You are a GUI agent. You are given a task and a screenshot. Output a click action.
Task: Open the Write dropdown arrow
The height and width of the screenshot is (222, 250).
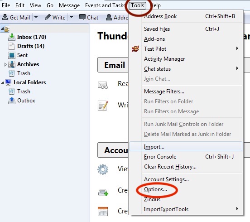(72, 17)
